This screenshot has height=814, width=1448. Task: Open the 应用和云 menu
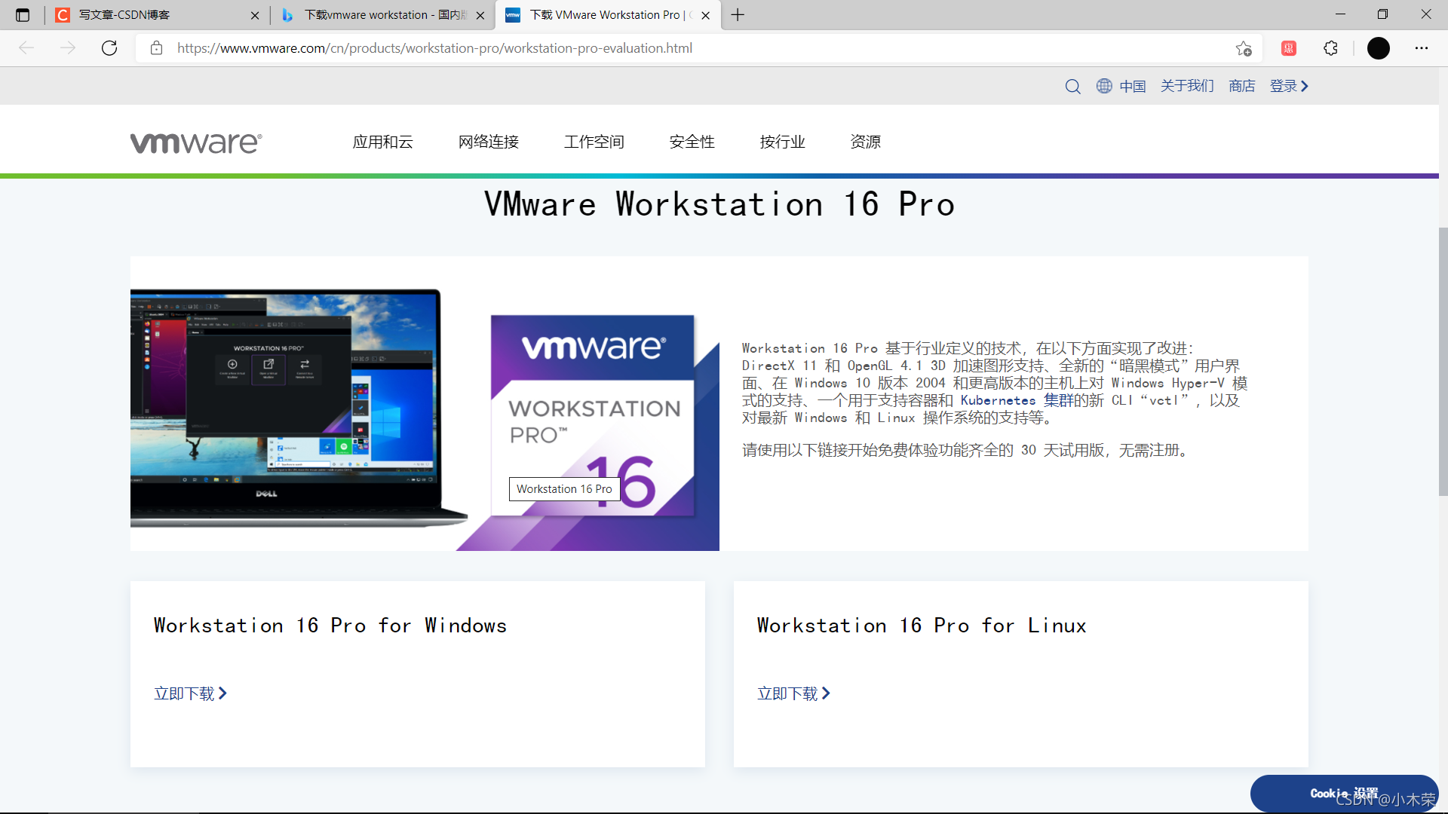383,142
